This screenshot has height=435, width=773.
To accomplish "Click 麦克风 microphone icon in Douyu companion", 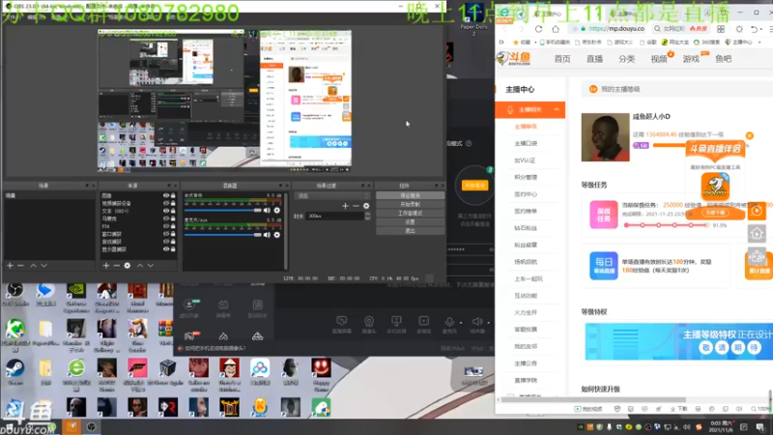I will click(x=449, y=322).
